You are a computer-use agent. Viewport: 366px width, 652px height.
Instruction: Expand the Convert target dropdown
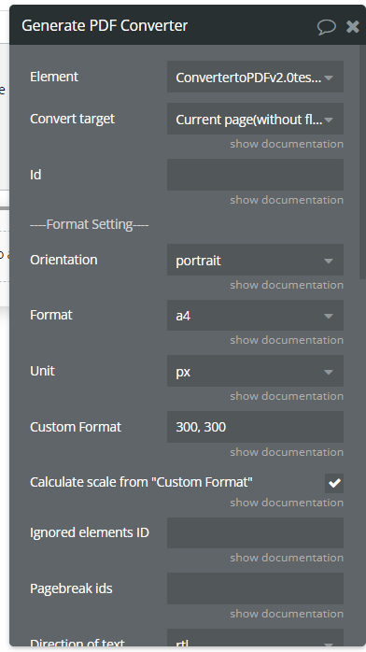pos(255,119)
